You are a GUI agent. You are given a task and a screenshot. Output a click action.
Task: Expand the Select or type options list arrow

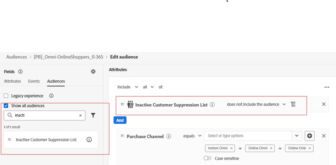tap(297, 136)
